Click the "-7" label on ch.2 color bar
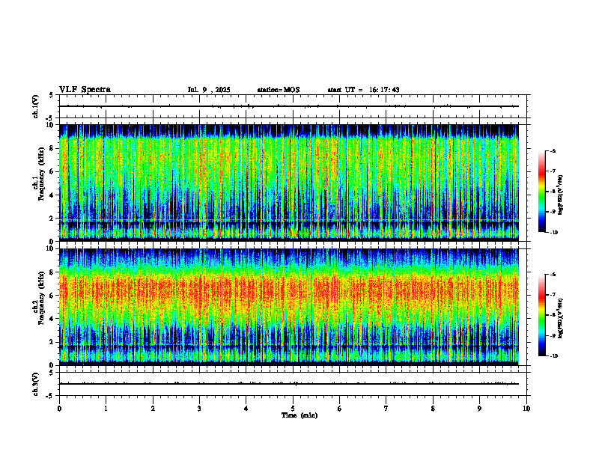 tap(553, 295)
